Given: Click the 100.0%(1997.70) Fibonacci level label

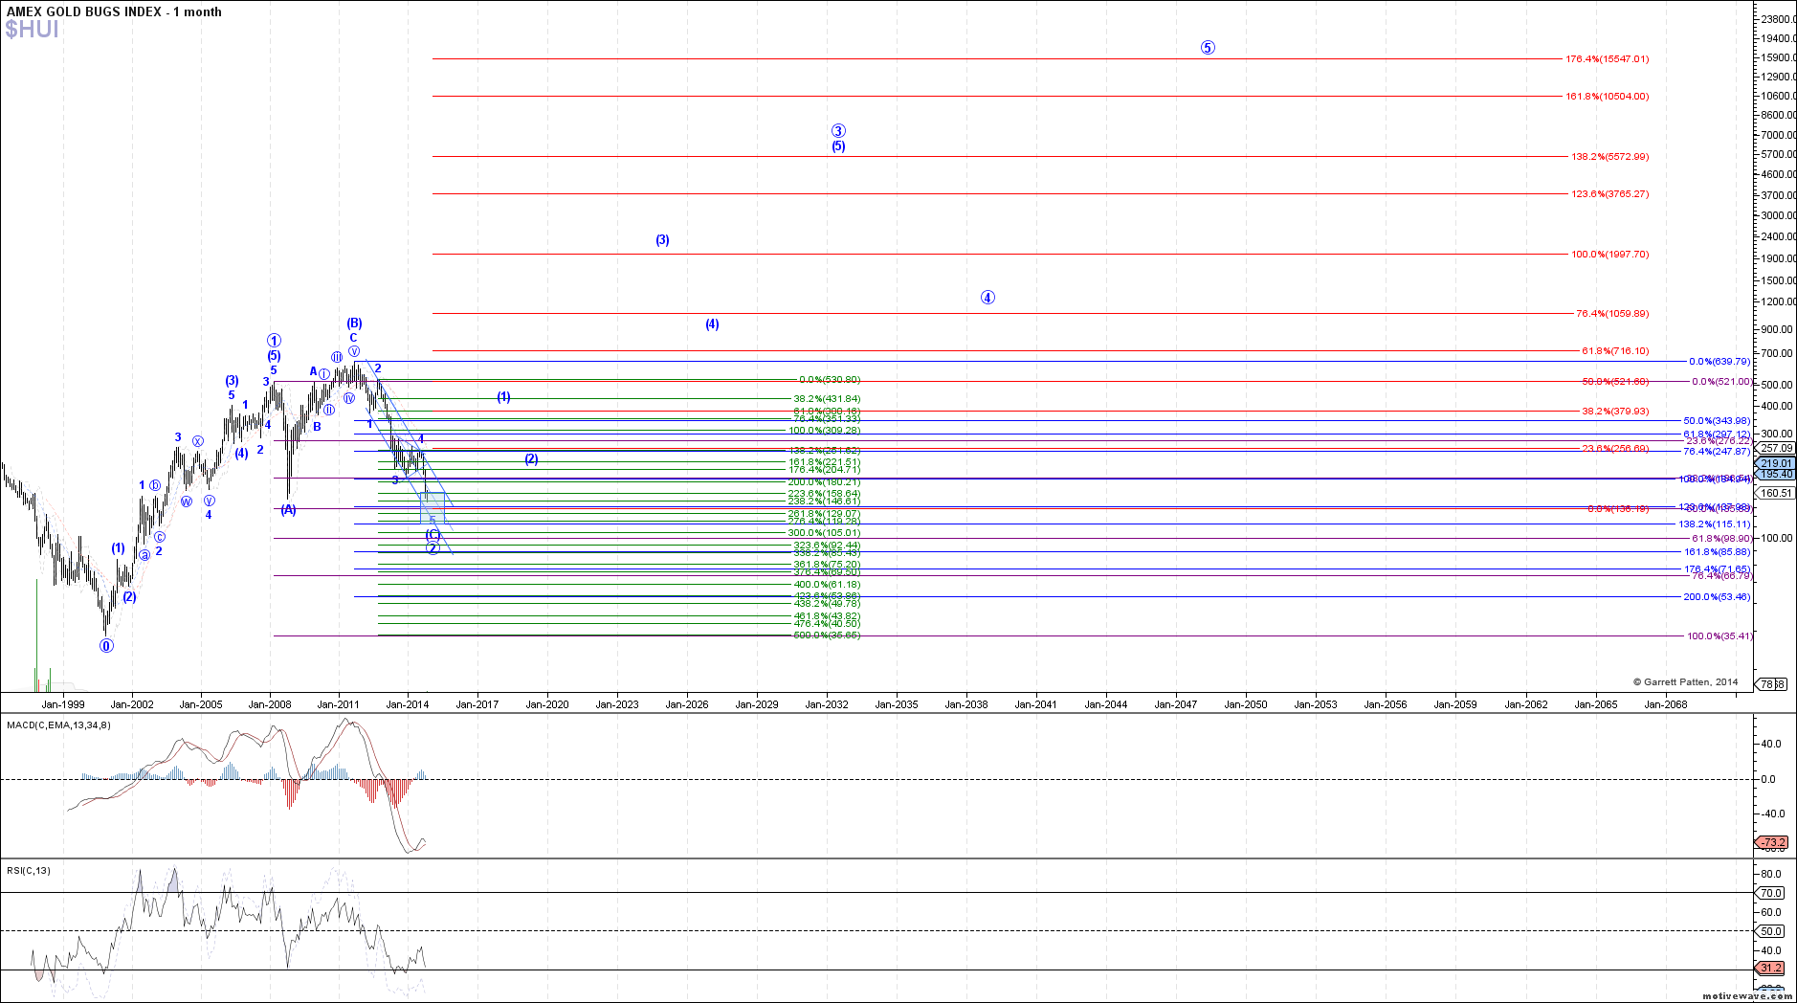Looking at the screenshot, I should click(1609, 255).
